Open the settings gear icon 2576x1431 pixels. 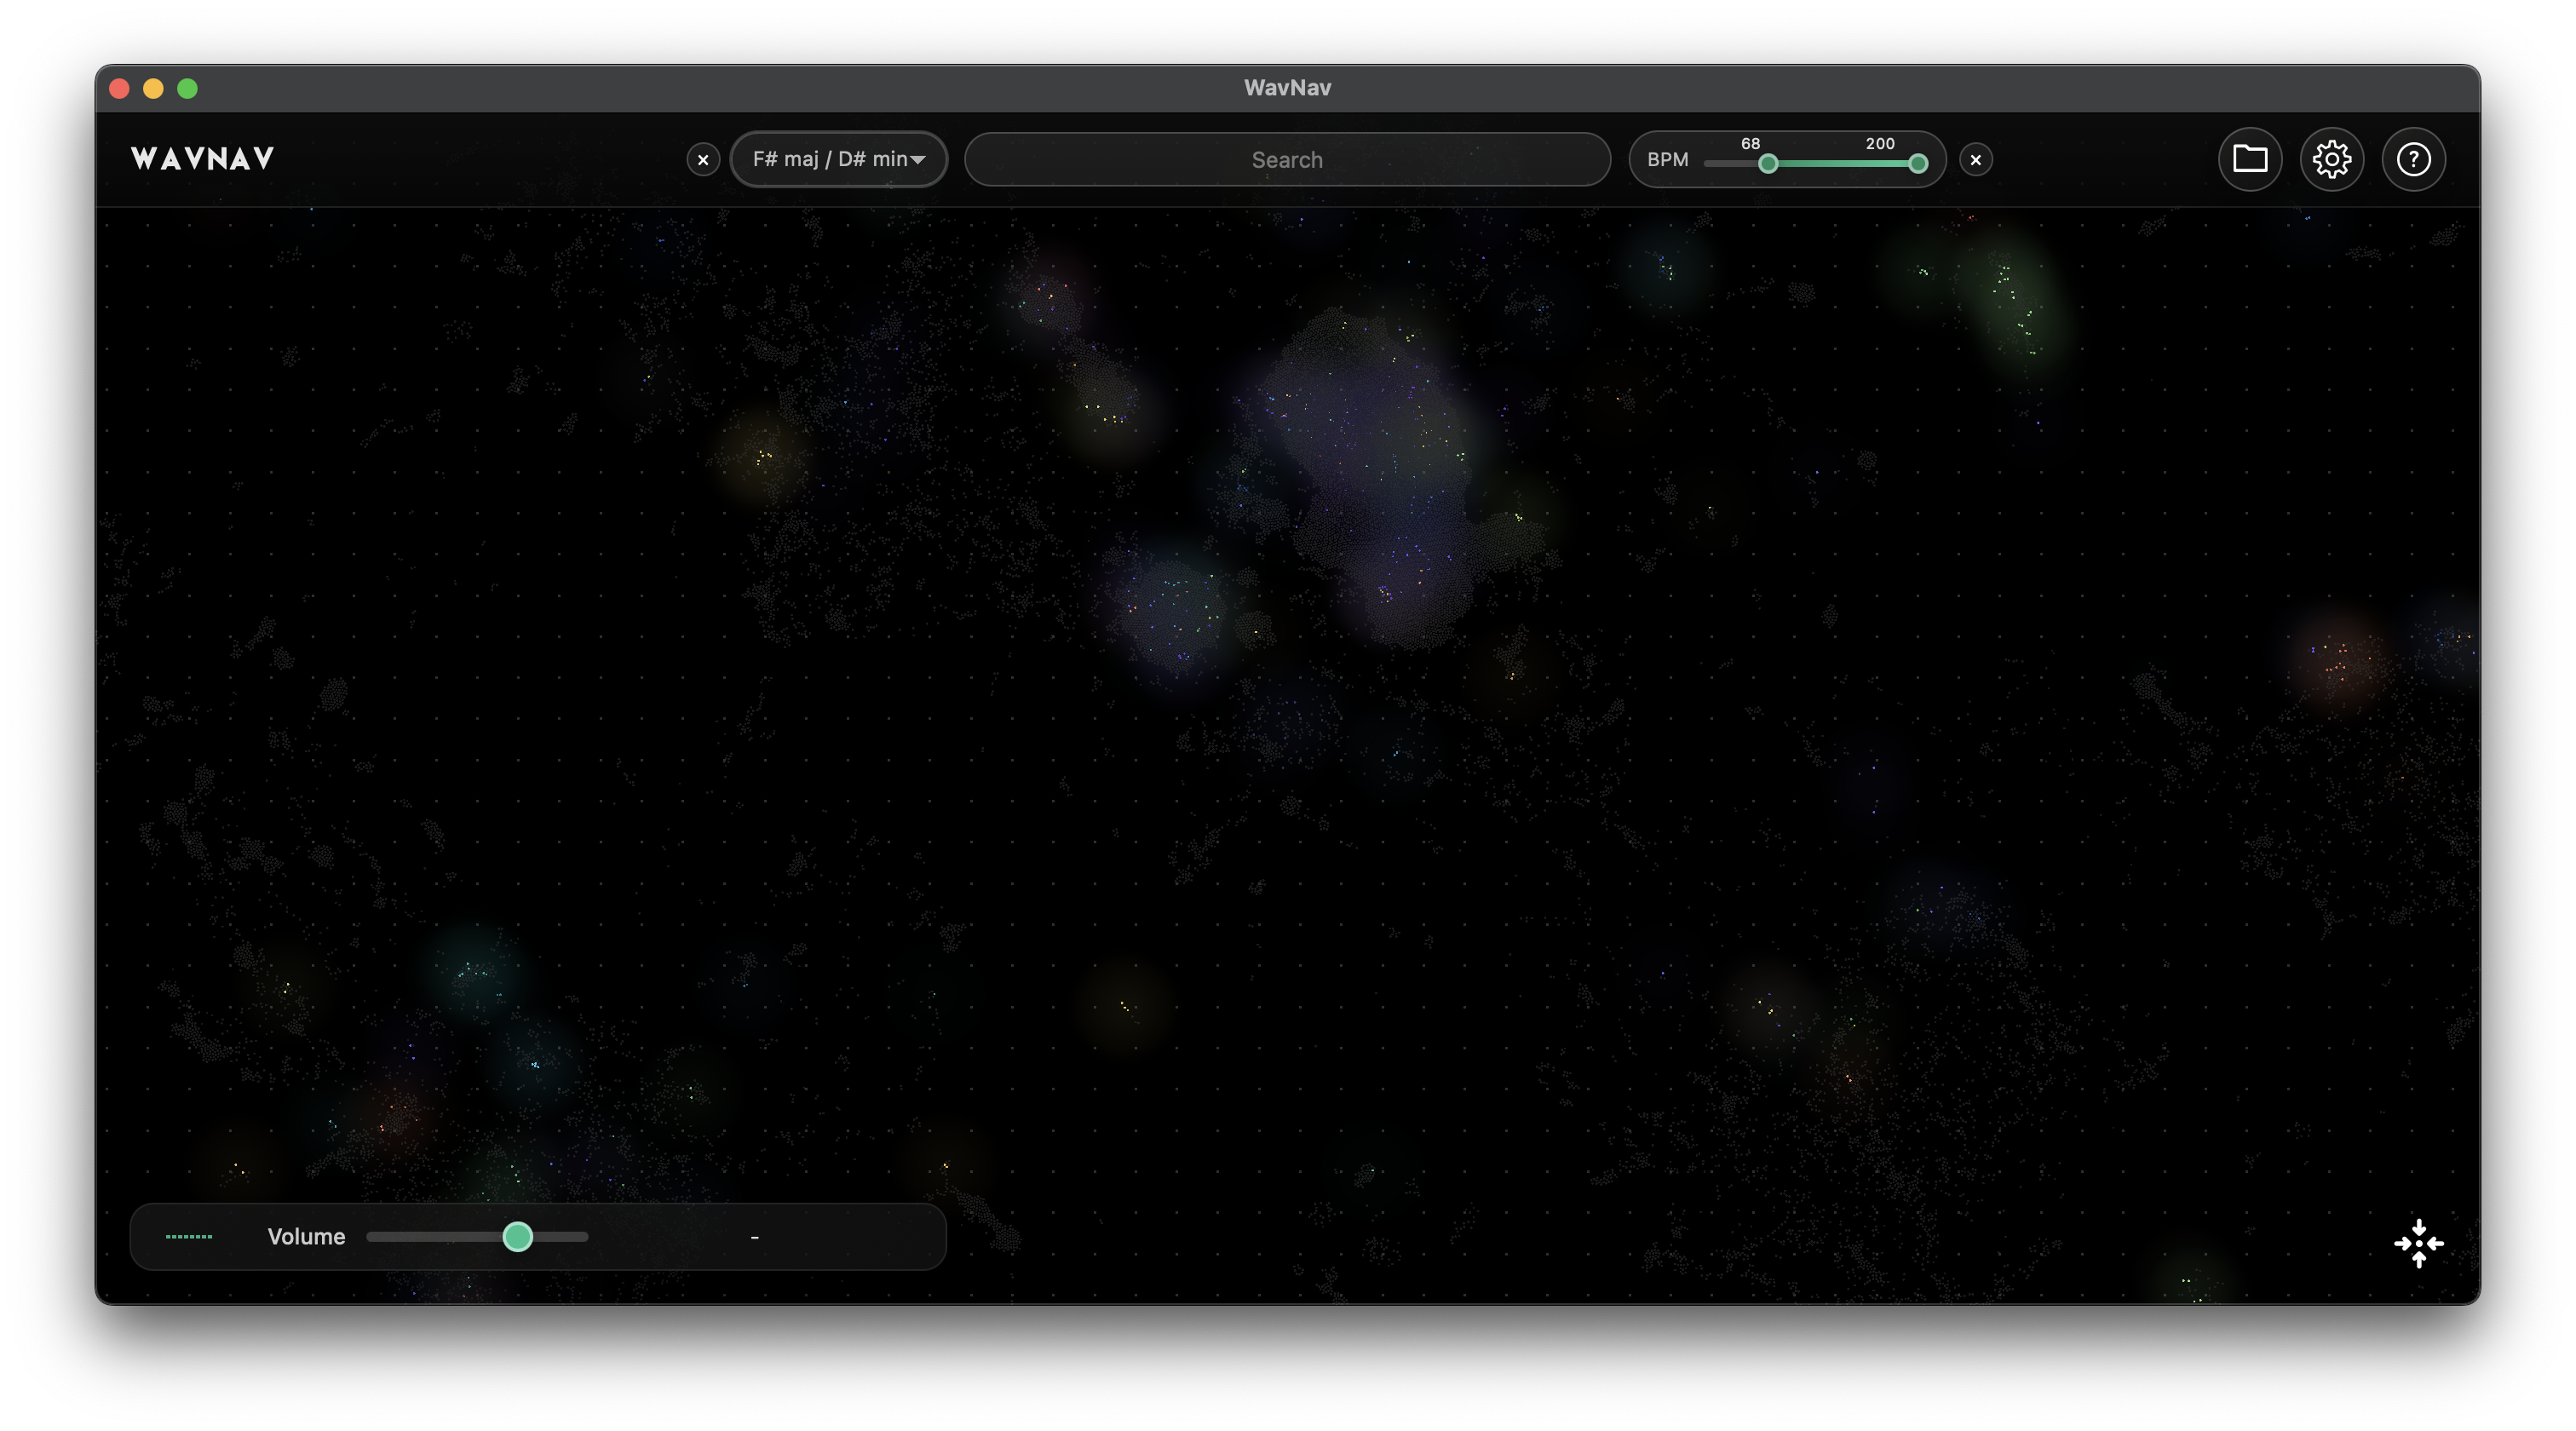tap(2332, 159)
